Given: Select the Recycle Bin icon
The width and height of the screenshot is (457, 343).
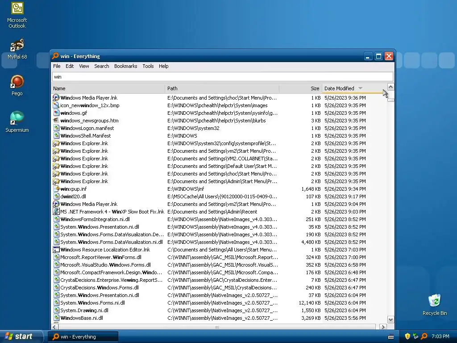Looking at the screenshot, I should tap(435, 305).
